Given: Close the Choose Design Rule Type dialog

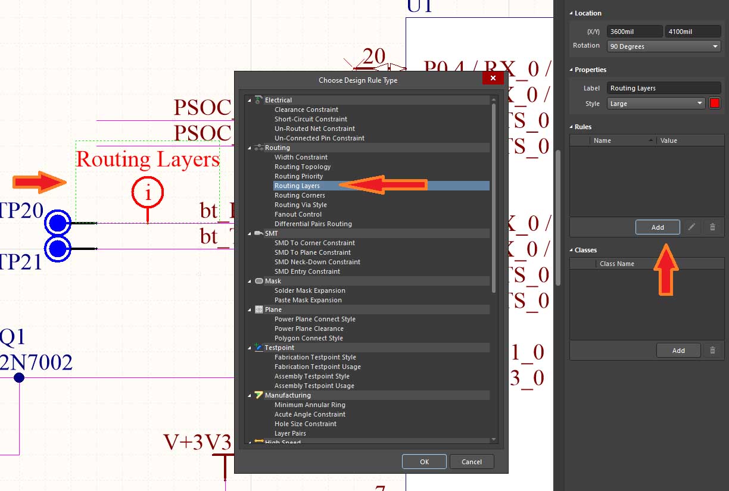Looking at the screenshot, I should [493, 78].
